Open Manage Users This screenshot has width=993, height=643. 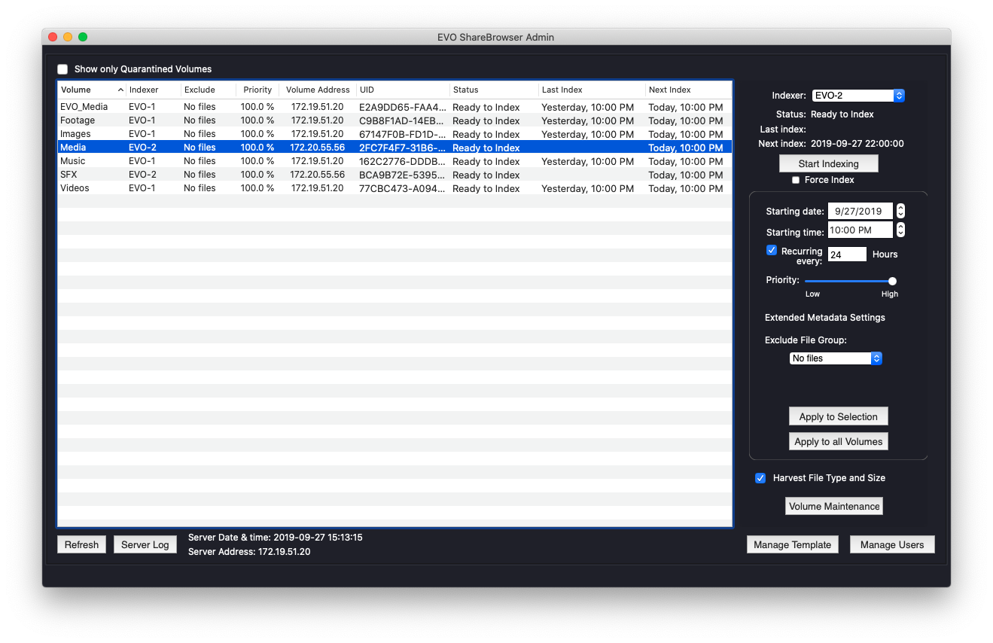[x=892, y=544]
